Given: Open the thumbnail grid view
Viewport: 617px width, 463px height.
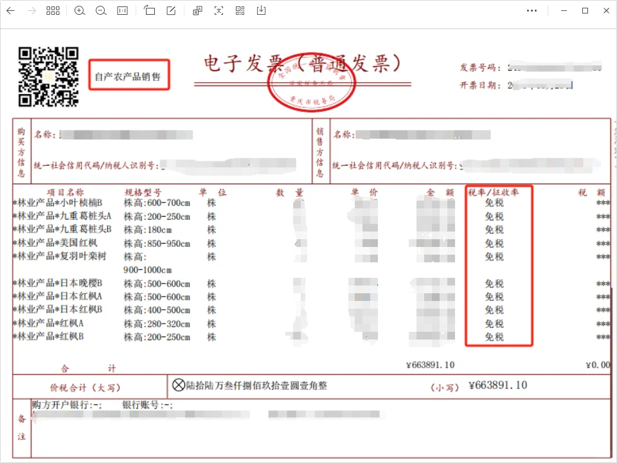Looking at the screenshot, I should tap(53, 10).
